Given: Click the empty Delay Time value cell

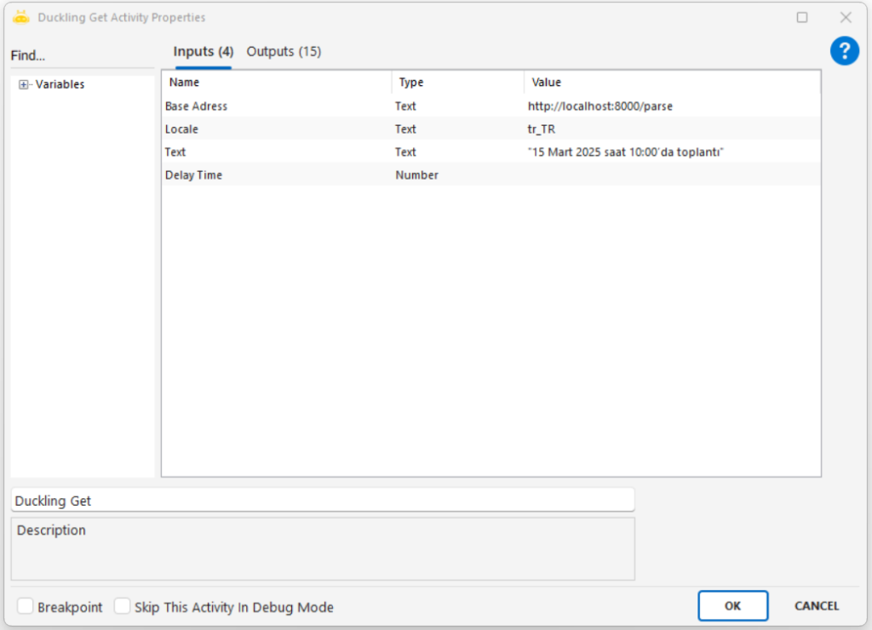Looking at the screenshot, I should click(x=671, y=175).
